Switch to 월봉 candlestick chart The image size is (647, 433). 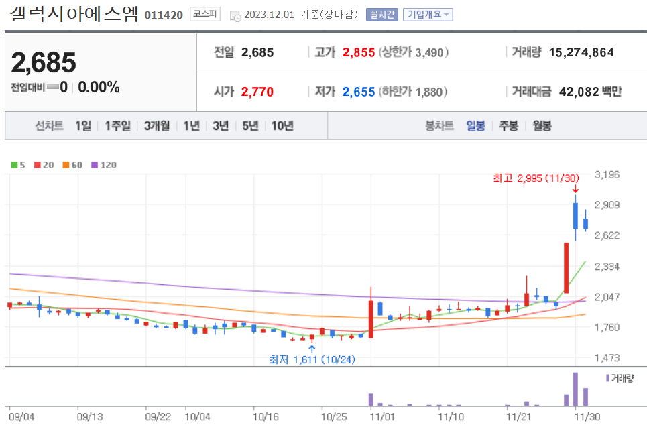point(542,126)
